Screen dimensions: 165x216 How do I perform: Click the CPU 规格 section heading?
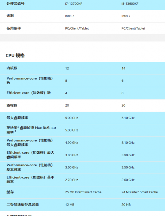[x=15, y=55]
